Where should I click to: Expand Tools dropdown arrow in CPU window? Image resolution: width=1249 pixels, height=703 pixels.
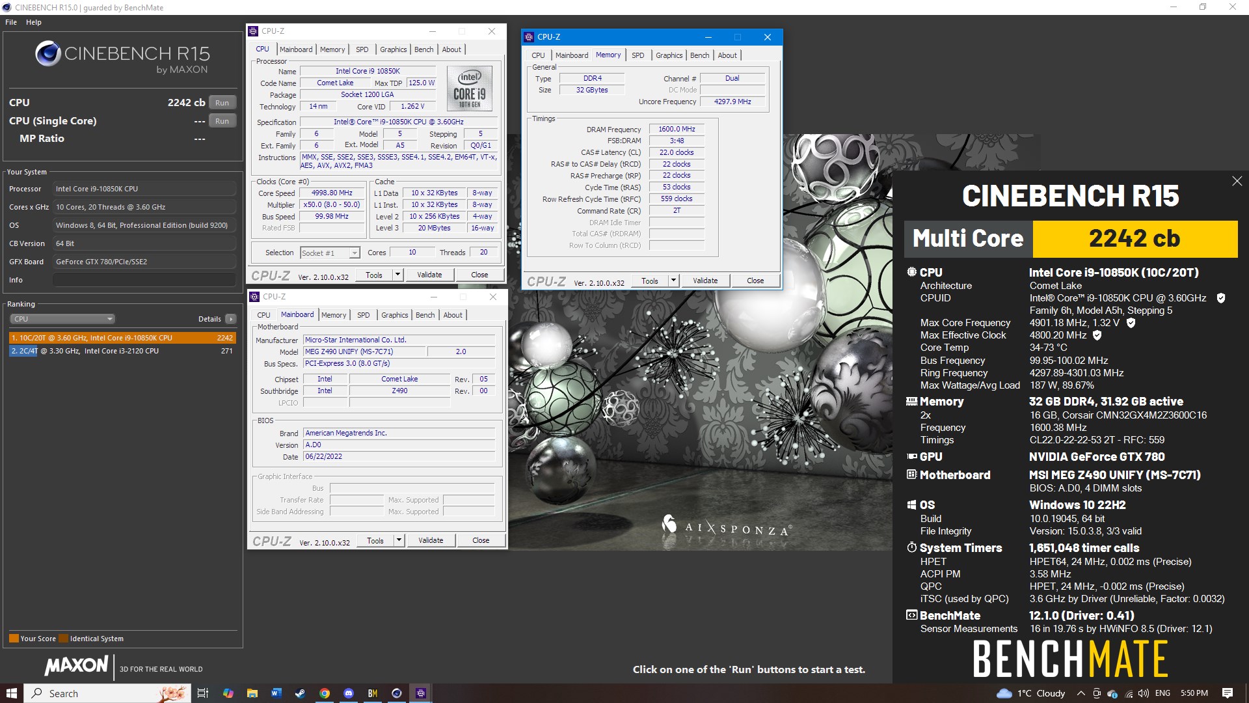coord(397,275)
